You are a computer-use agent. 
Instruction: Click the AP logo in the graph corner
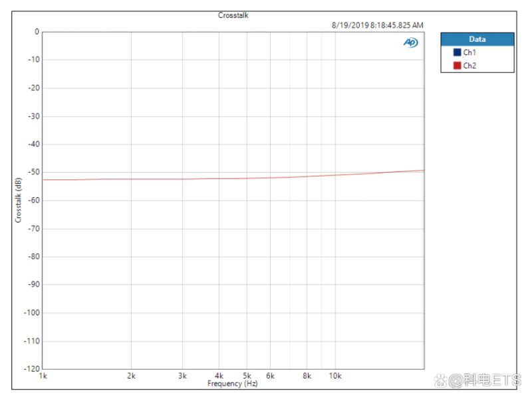pyautogui.click(x=410, y=42)
